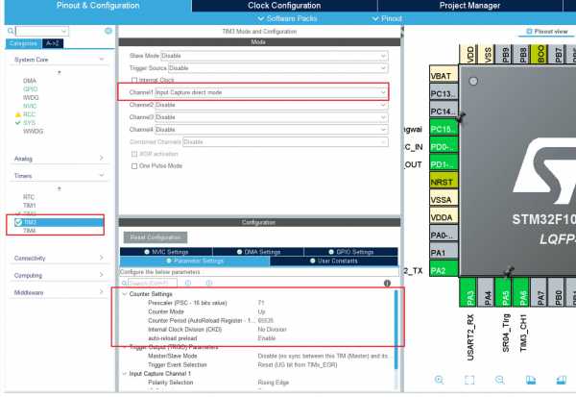Click the category search input field
Screen dimensions: 576x397
coord(42,31)
